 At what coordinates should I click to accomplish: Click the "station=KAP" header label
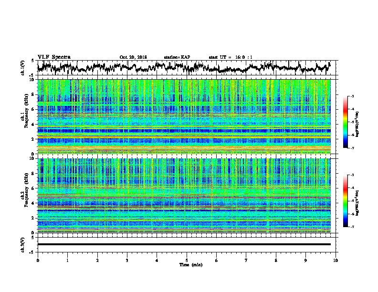point(177,57)
